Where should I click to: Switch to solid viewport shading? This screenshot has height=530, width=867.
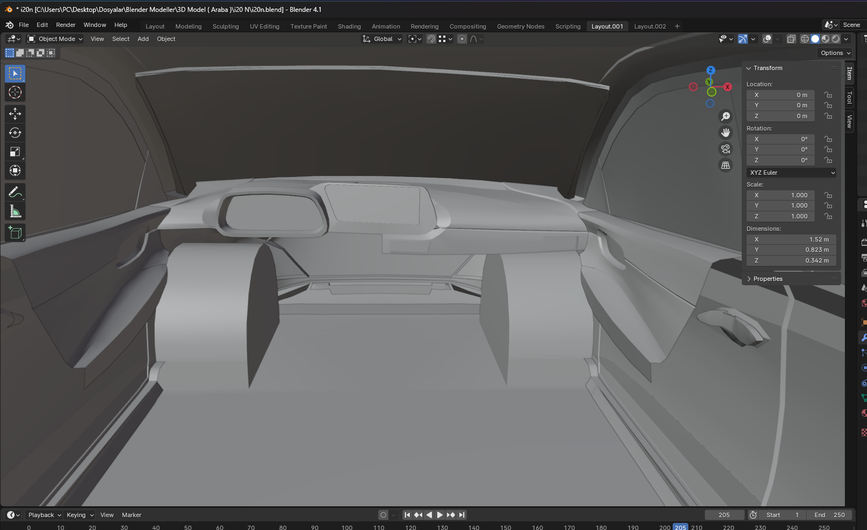(815, 39)
